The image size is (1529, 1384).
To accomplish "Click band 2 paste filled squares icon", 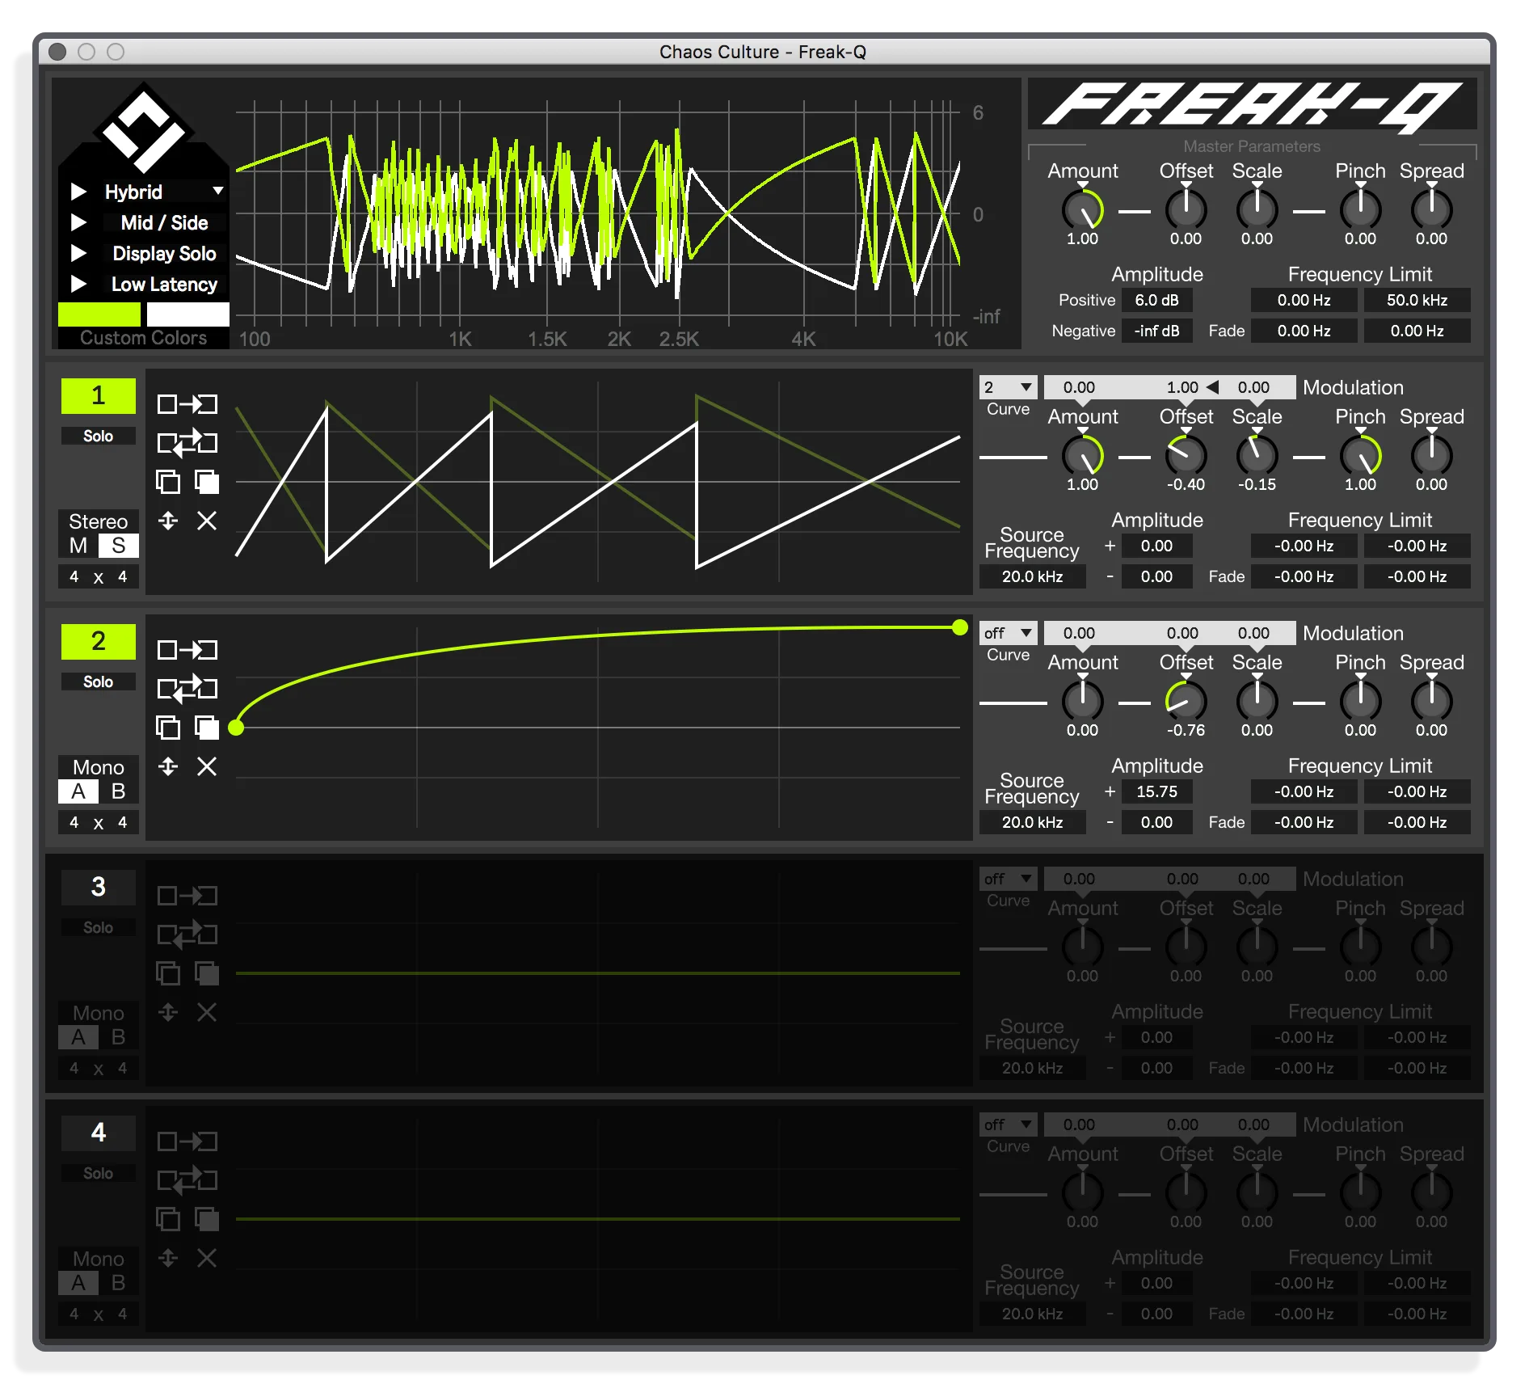I will (x=207, y=728).
